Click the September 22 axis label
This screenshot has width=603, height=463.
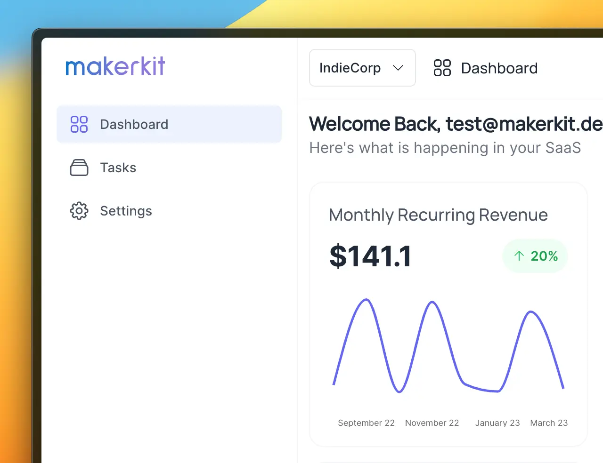click(x=366, y=423)
